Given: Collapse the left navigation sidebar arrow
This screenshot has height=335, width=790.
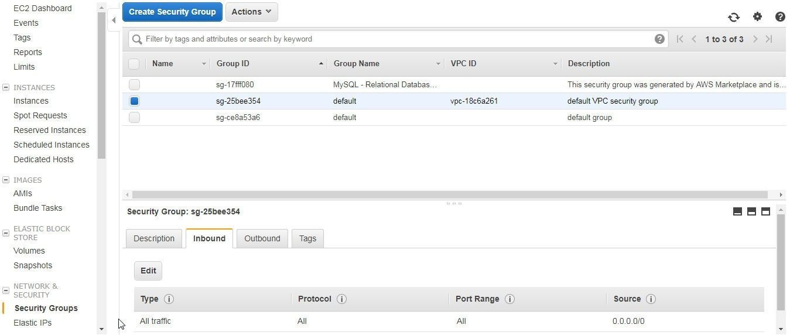Looking at the screenshot, I should click(114, 20).
